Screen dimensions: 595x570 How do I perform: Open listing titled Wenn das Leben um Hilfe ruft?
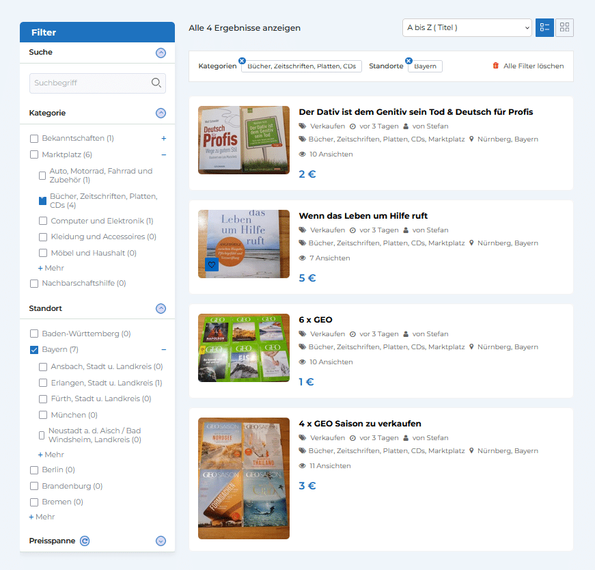click(363, 216)
